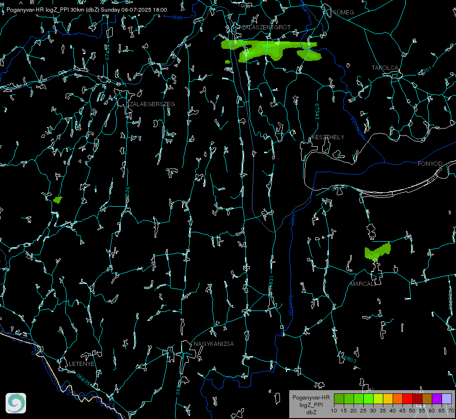Click the ZALASZENTGRÓT town label
The image size is (456, 419).
click(266, 27)
